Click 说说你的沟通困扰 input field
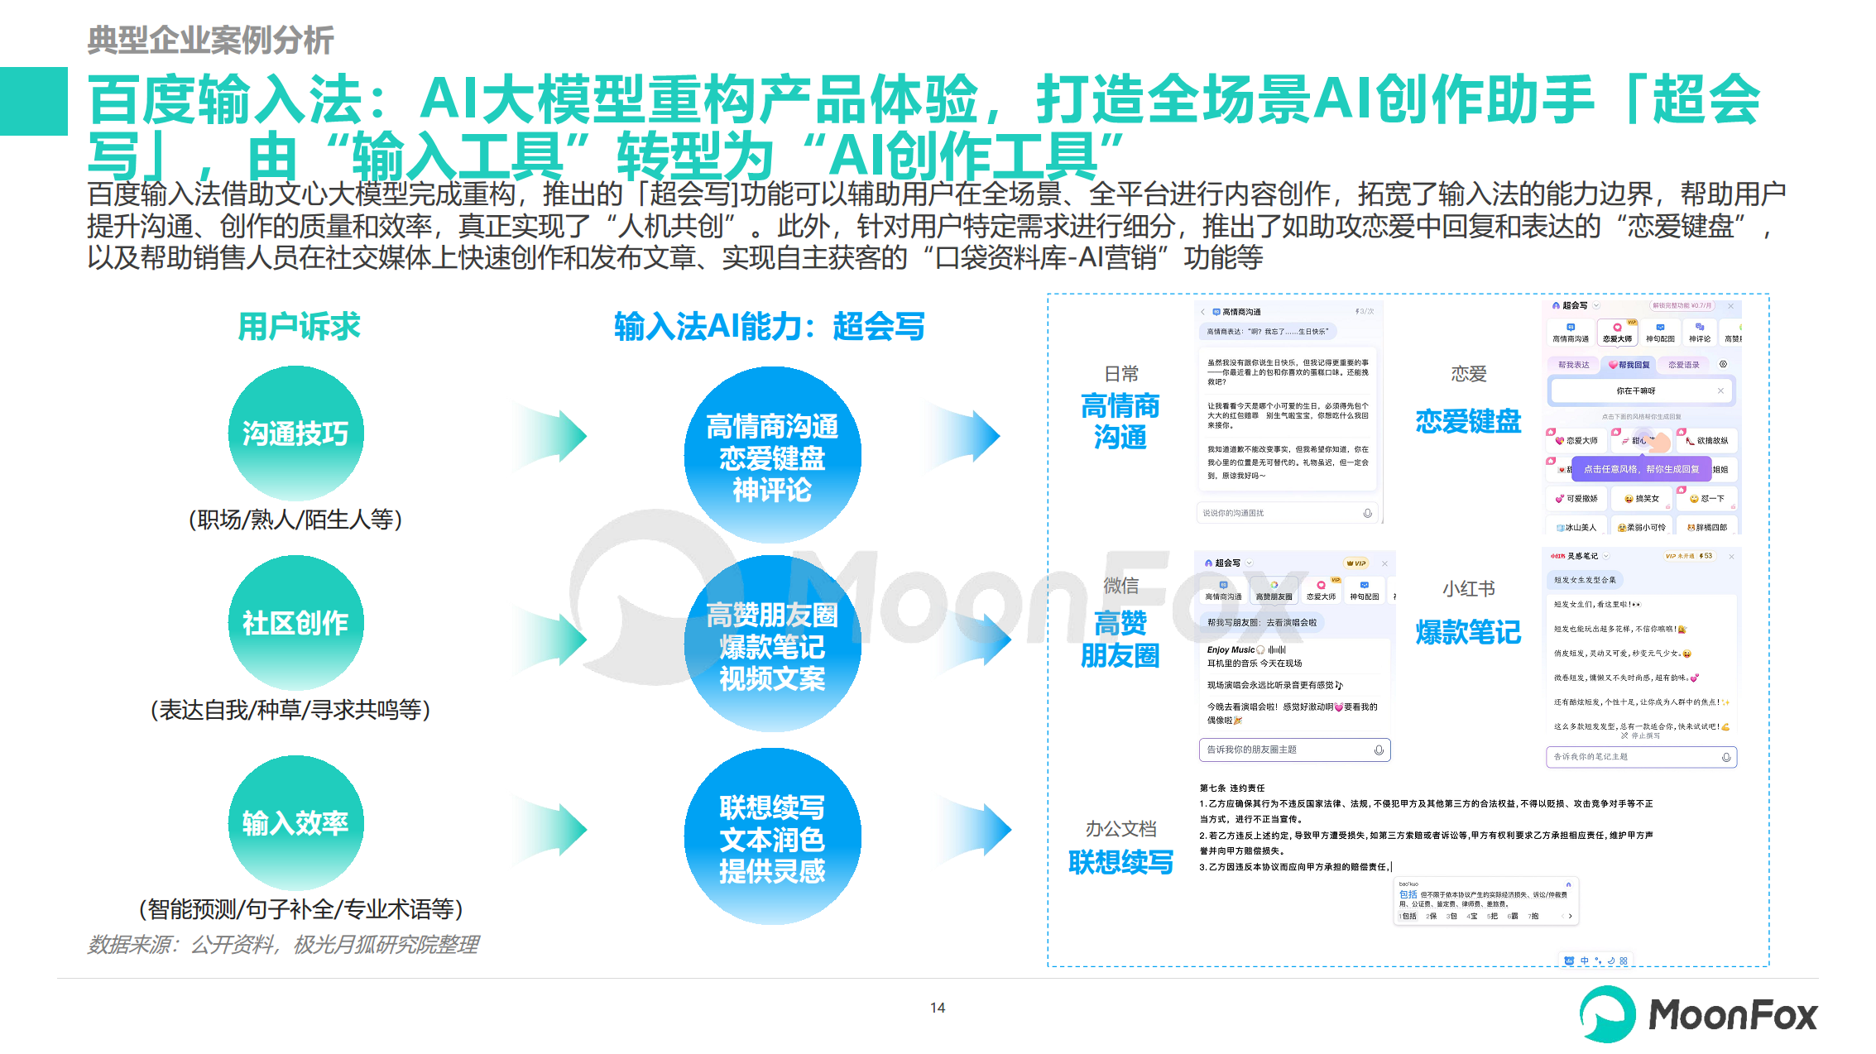The image size is (1876, 1054). tap(1287, 513)
